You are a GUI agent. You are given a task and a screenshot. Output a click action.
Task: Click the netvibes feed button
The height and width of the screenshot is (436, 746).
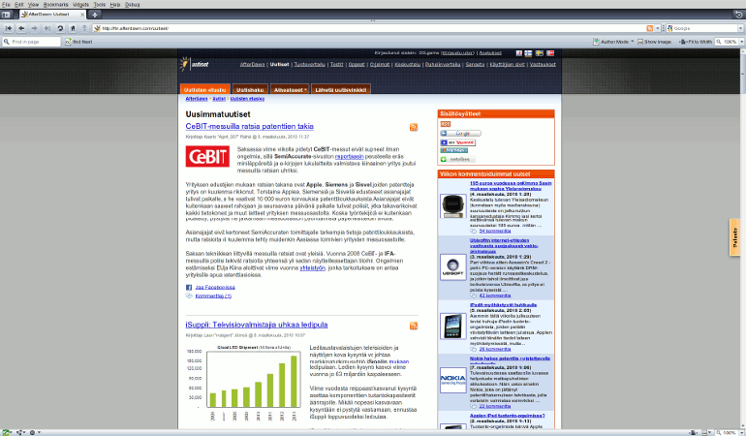(x=457, y=159)
